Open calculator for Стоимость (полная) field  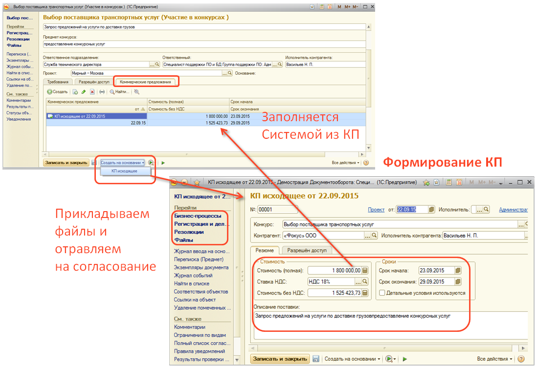click(x=365, y=270)
